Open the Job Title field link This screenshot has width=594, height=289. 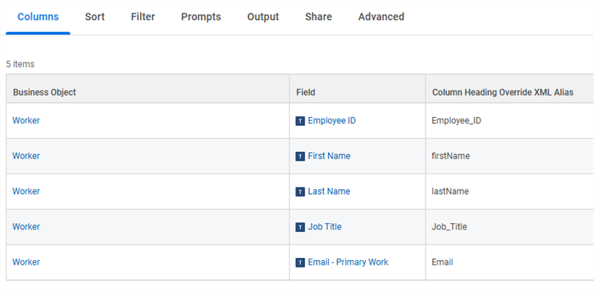point(324,227)
